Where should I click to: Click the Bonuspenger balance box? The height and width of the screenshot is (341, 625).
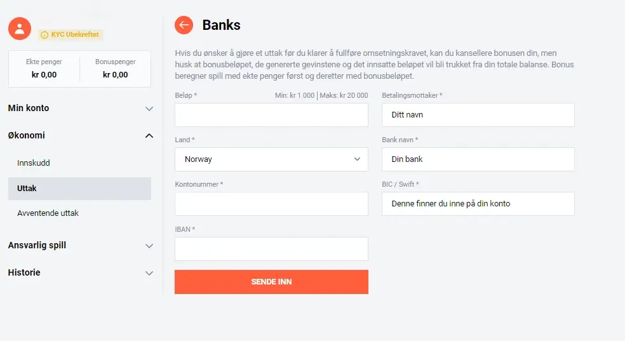[x=115, y=69]
